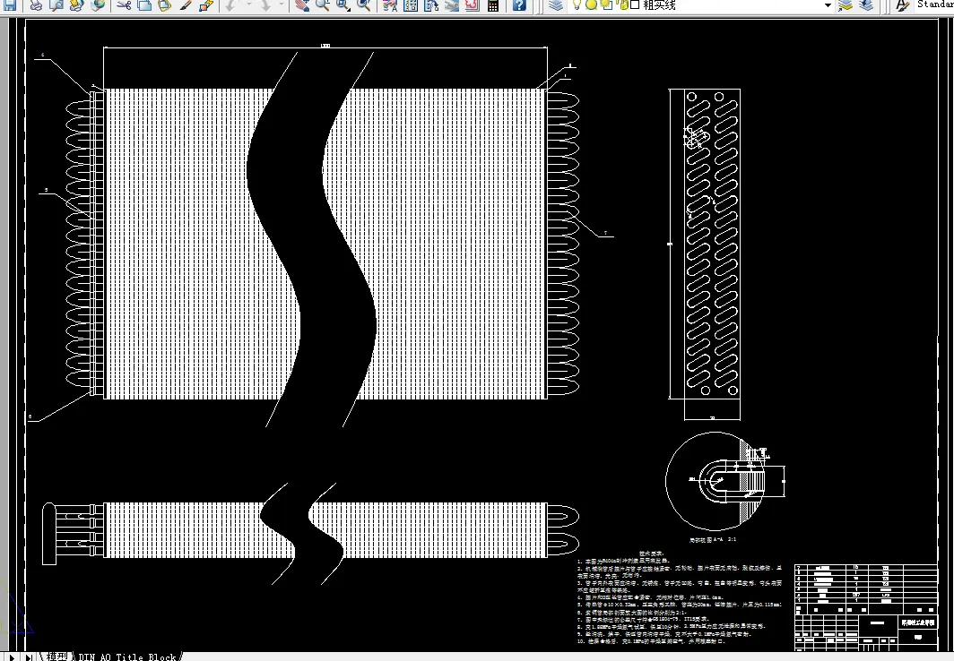This screenshot has height=661, width=954.
Task: Click leader balloon label 4
Action: tap(43, 56)
